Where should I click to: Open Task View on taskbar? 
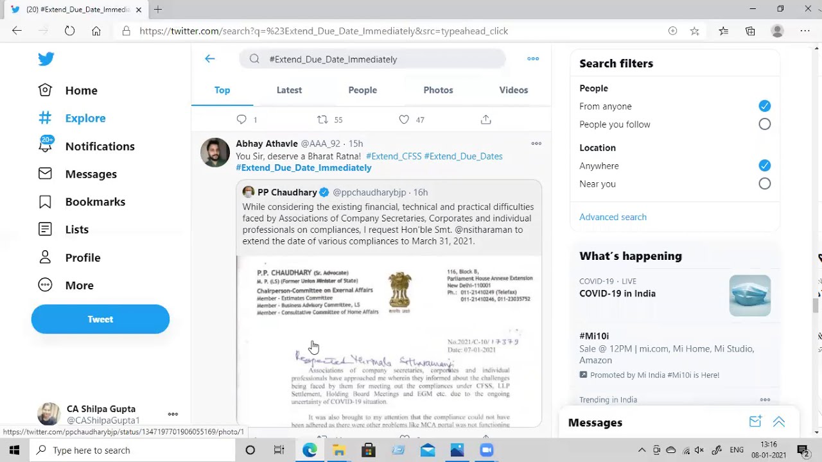(x=279, y=450)
